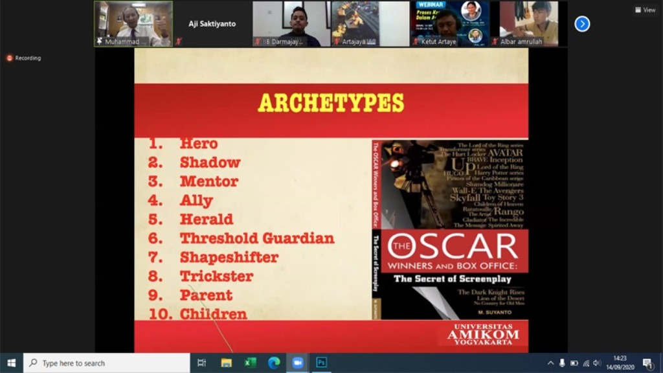Viewport: 663px width, 373px height.
Task: Click 'Threshold Guardian' list item
Action: coord(257,238)
